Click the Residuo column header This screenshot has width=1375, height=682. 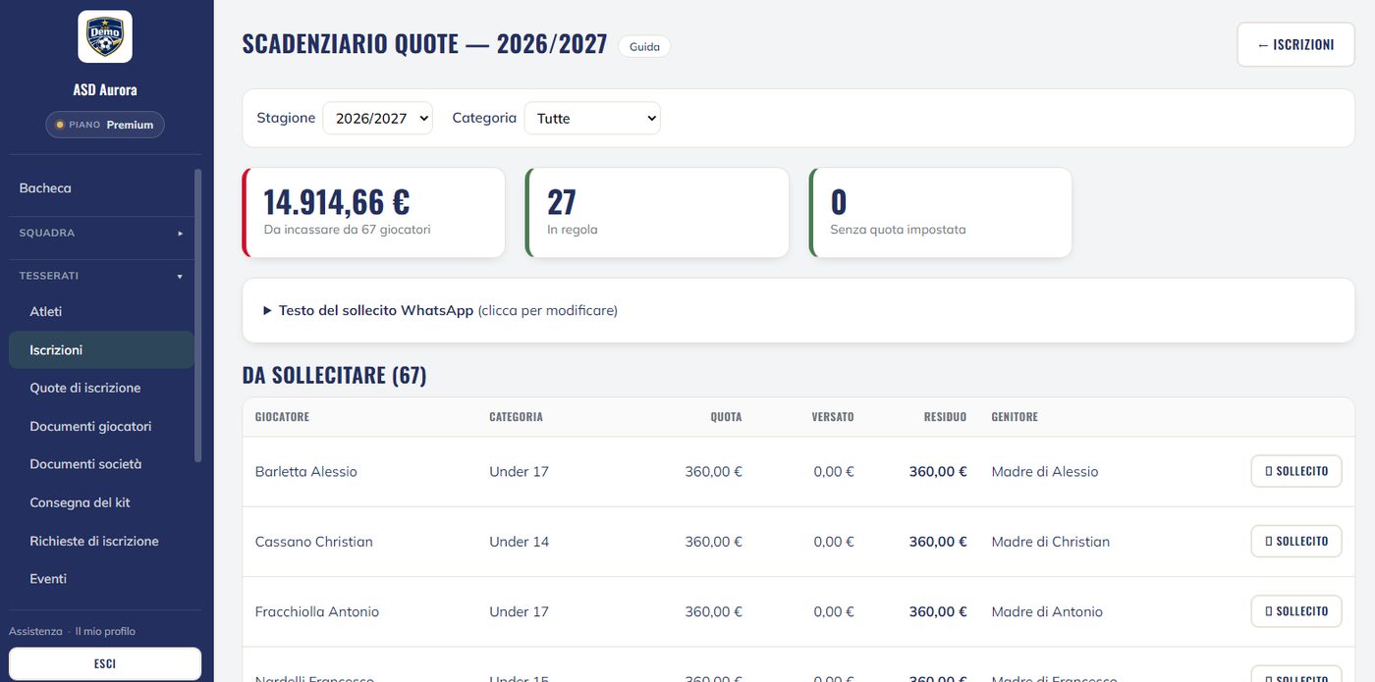945,417
